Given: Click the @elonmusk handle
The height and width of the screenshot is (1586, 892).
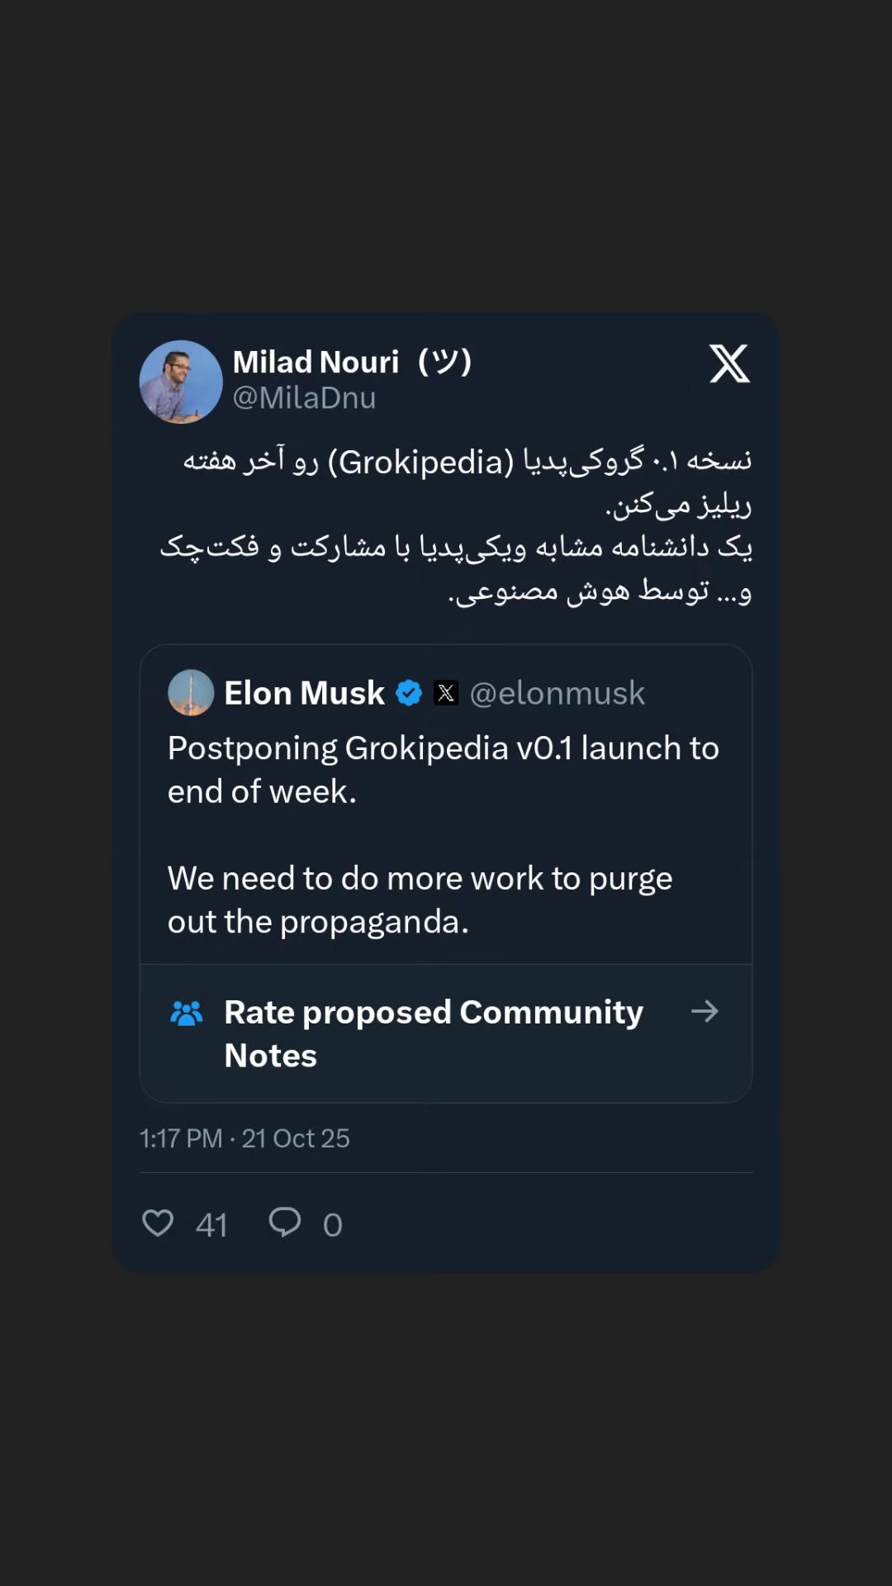Looking at the screenshot, I should tap(557, 693).
